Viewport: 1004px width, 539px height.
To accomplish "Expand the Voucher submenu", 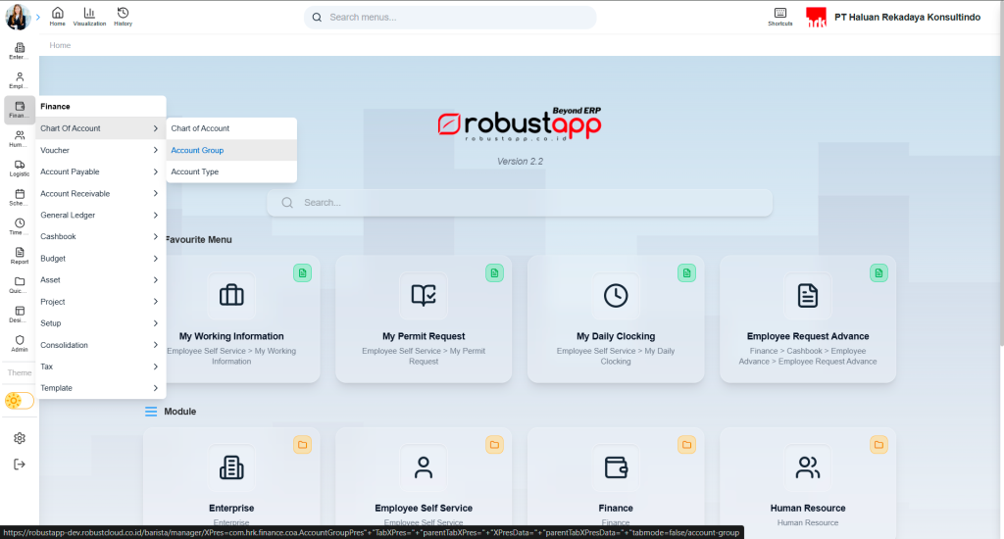I will click(x=98, y=150).
